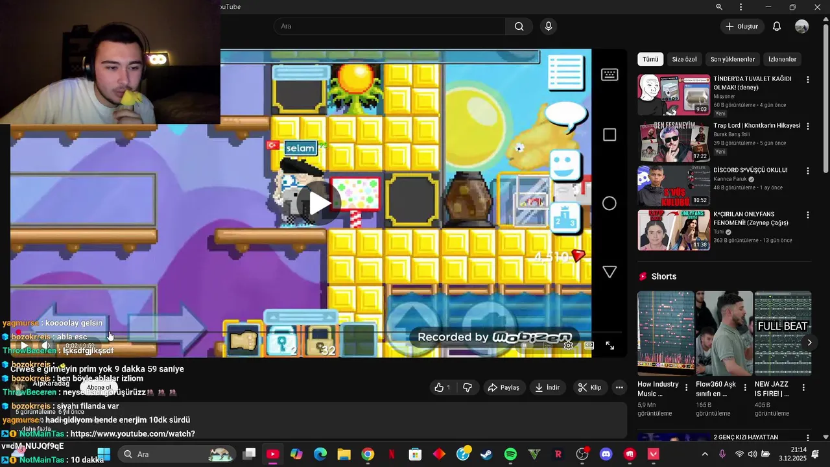Open K*ÇIRILAN ONLYFANS FENOMENİ video title
The image size is (830, 467).
[x=751, y=218]
